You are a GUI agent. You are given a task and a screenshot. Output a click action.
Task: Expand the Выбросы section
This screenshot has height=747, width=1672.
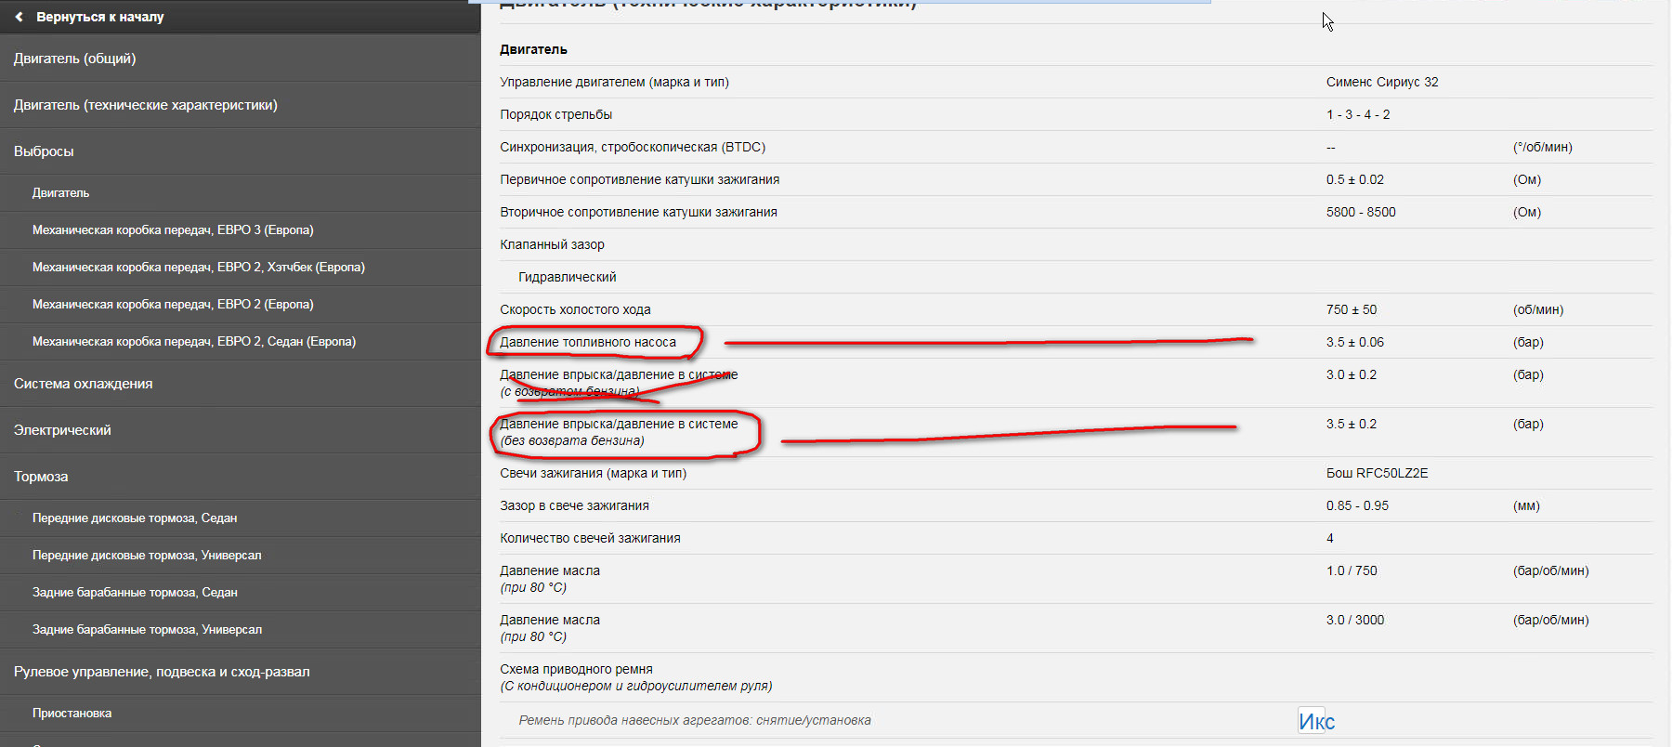click(44, 151)
